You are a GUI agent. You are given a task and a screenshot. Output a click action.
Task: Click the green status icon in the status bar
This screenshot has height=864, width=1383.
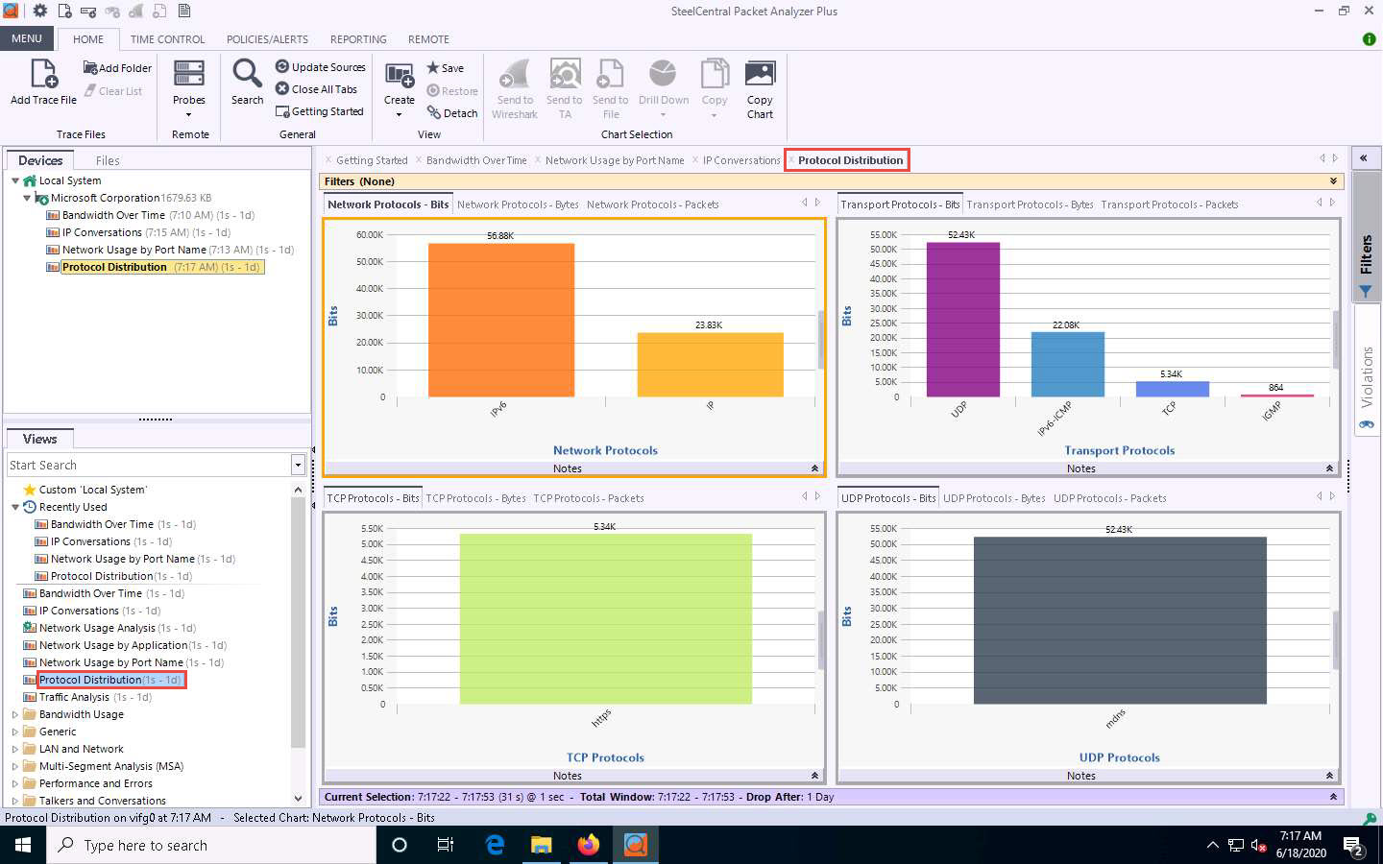(x=1370, y=818)
